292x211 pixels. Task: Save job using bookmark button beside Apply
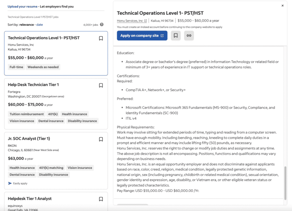[x=176, y=36]
